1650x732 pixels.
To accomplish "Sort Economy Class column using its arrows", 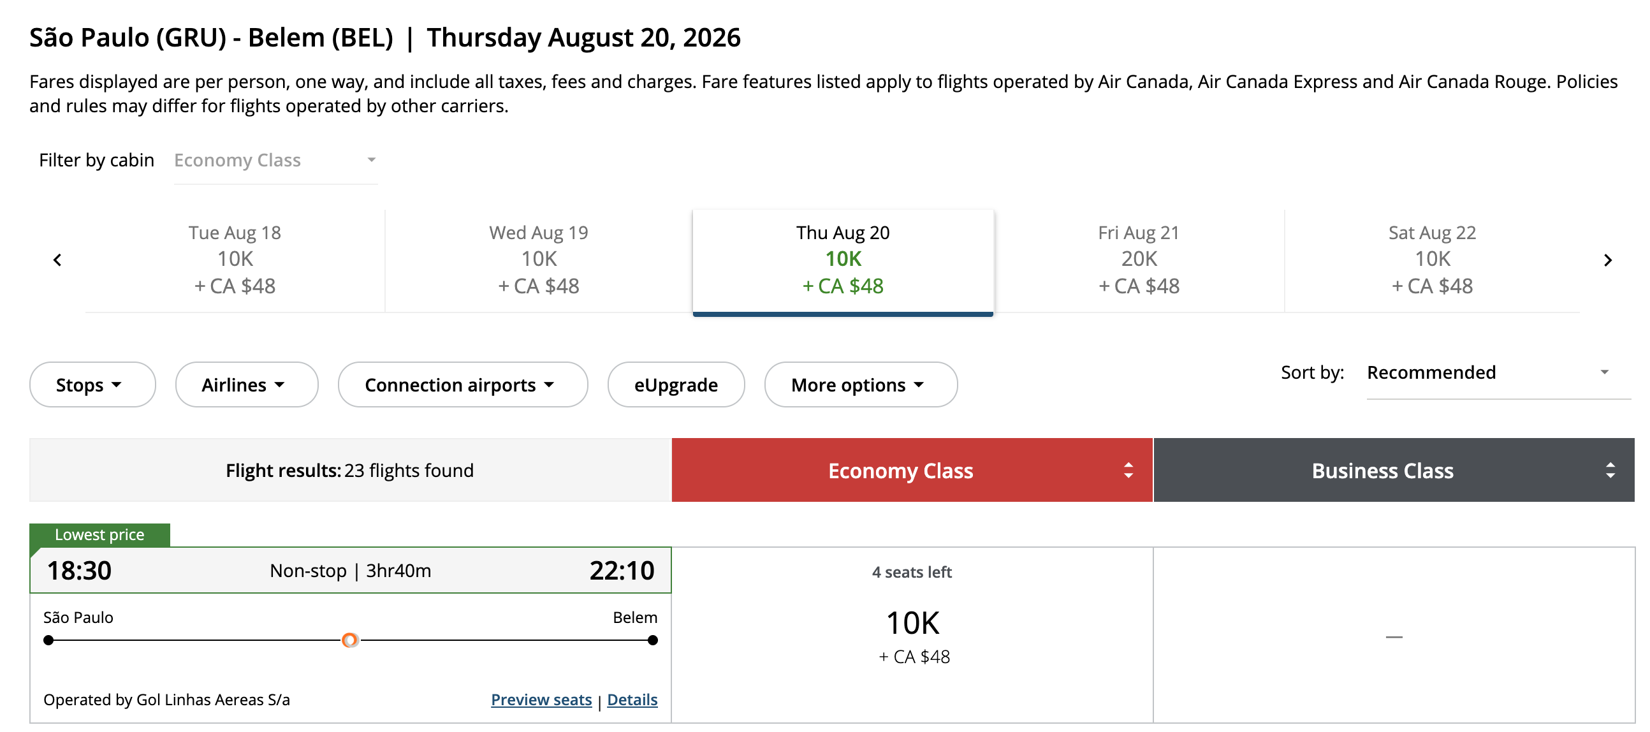I will [x=1128, y=471].
